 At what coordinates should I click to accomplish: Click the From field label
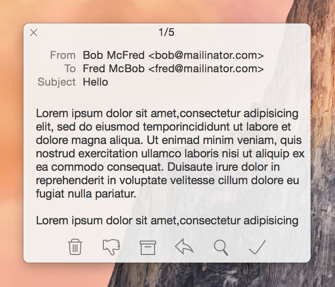coord(63,55)
